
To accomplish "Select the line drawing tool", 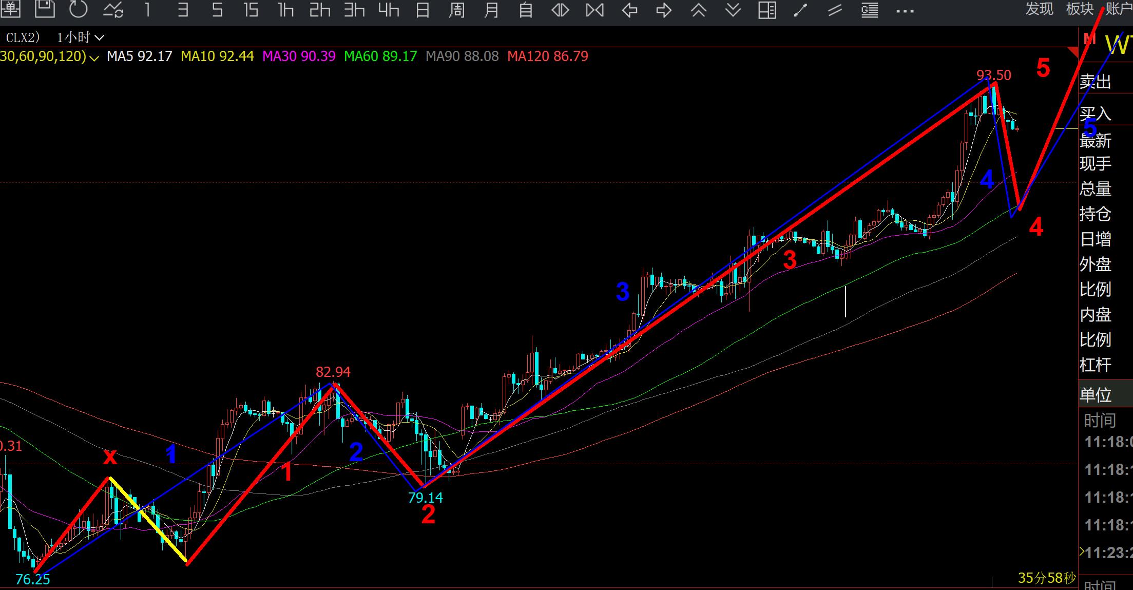I will click(x=801, y=9).
